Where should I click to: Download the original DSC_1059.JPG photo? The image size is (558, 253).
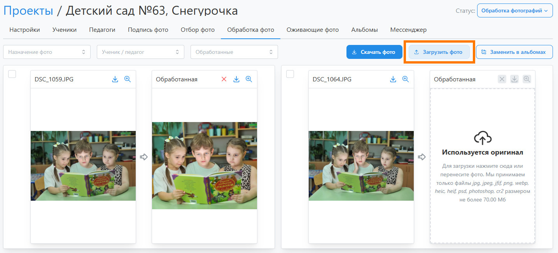pyautogui.click(x=115, y=79)
